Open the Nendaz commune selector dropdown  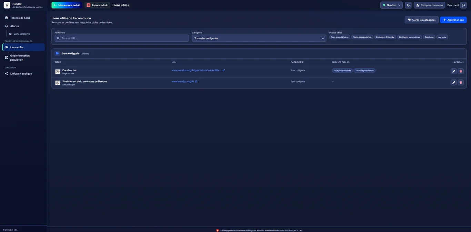point(391,5)
